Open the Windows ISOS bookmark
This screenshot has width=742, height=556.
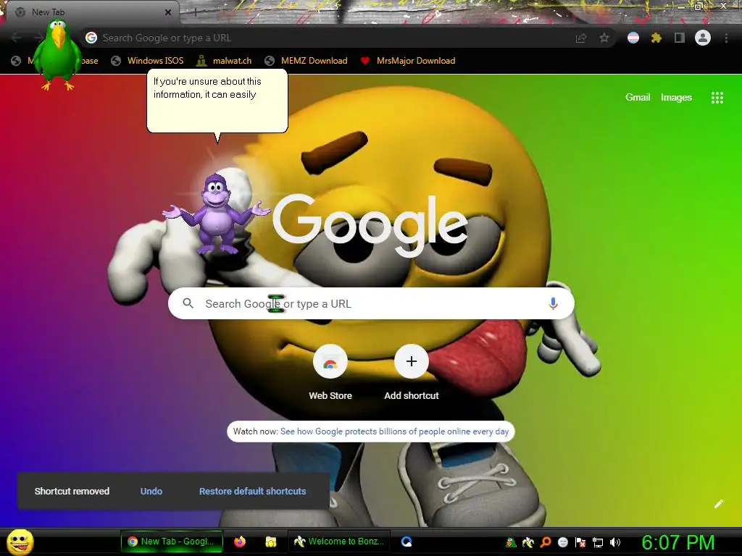147,61
